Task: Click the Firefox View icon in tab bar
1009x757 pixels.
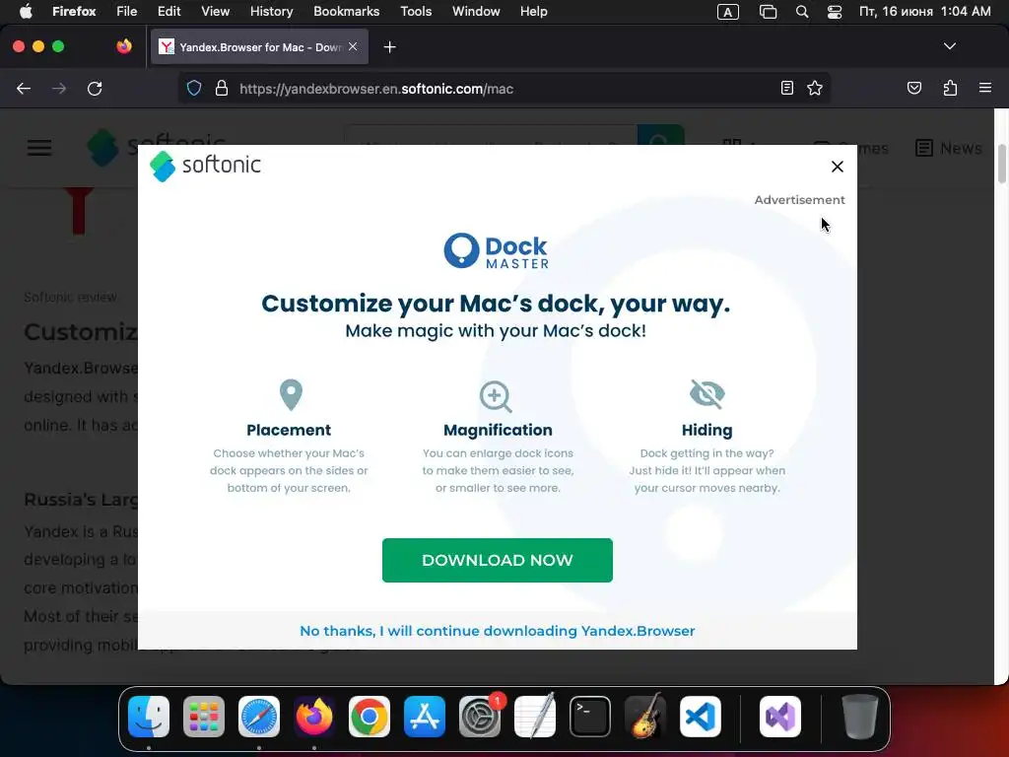Action: click(124, 46)
